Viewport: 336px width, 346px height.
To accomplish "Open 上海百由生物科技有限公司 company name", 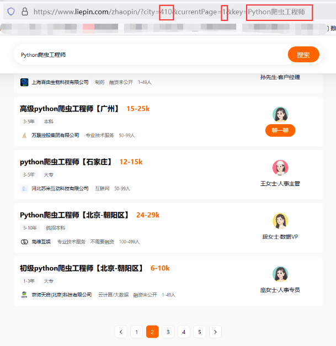I will click(60, 82).
